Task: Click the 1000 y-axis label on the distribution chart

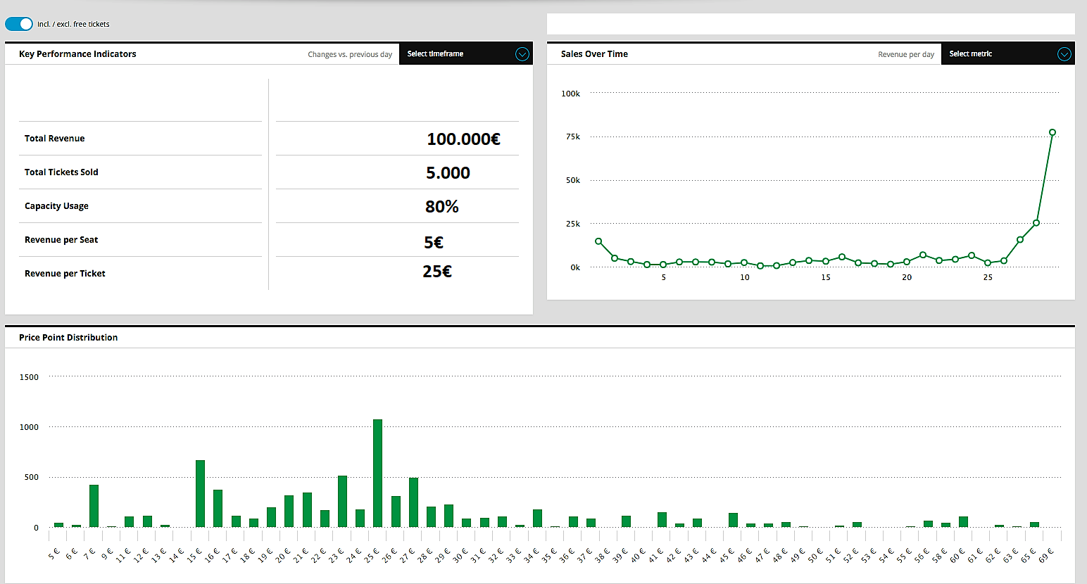Action: point(29,427)
